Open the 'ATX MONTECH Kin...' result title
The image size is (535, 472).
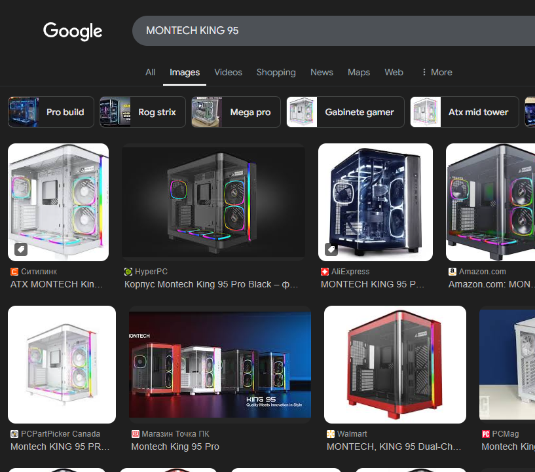click(x=56, y=284)
